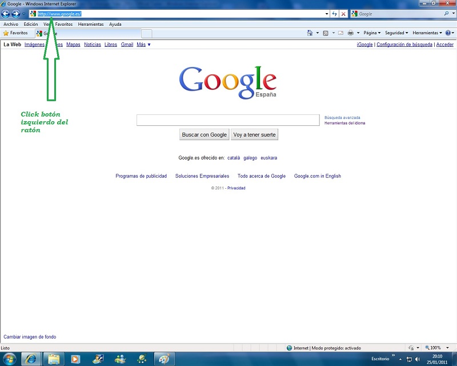Switch Google to euskara
The image size is (457, 366).
pos(268,158)
